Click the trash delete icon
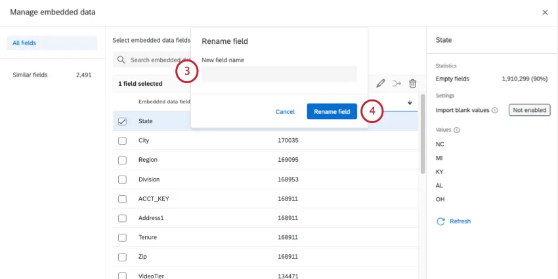The height and width of the screenshot is (279, 558). pos(412,84)
